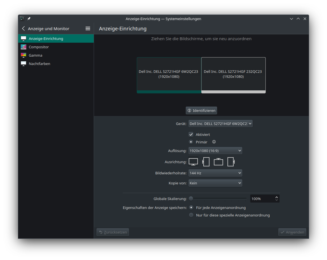Screen dimensions: 327x260
Task: Select Nur für diese spezielle Anzeigenanordnung option
Action: pyautogui.click(x=191, y=215)
